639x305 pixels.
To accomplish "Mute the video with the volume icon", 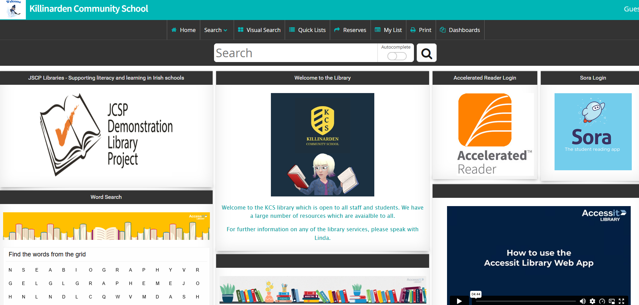I will click(x=582, y=301).
